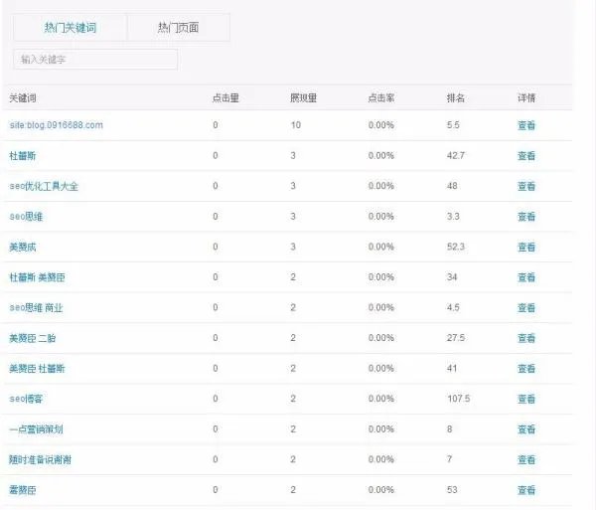Viewport: 596px width, 510px height.
Task: Select click count 0 in 美赞臣 二胎 row
Action: (x=216, y=338)
